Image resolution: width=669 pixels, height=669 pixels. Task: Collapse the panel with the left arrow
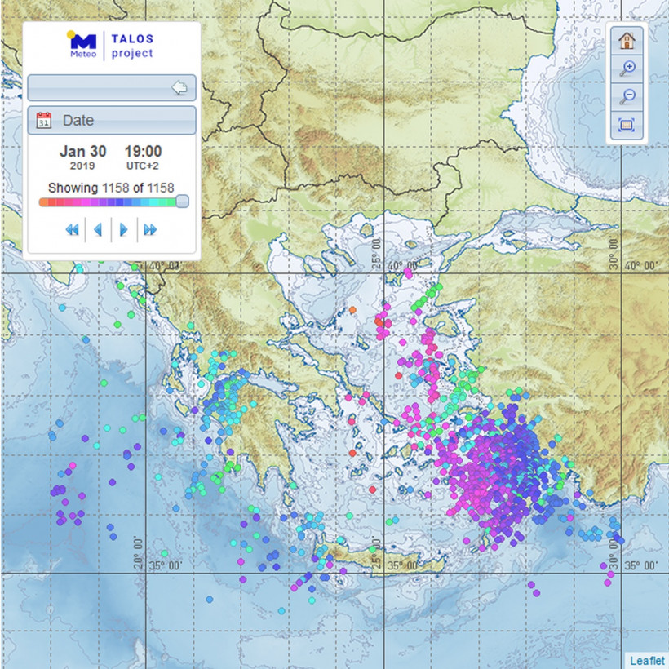tap(179, 87)
